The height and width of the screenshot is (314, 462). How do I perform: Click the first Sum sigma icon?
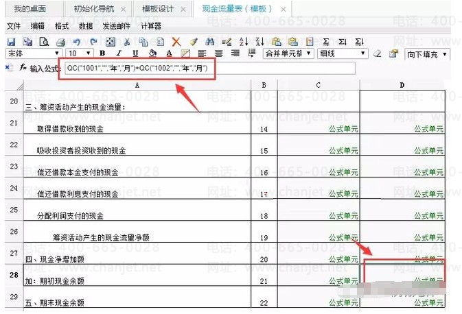point(326,42)
